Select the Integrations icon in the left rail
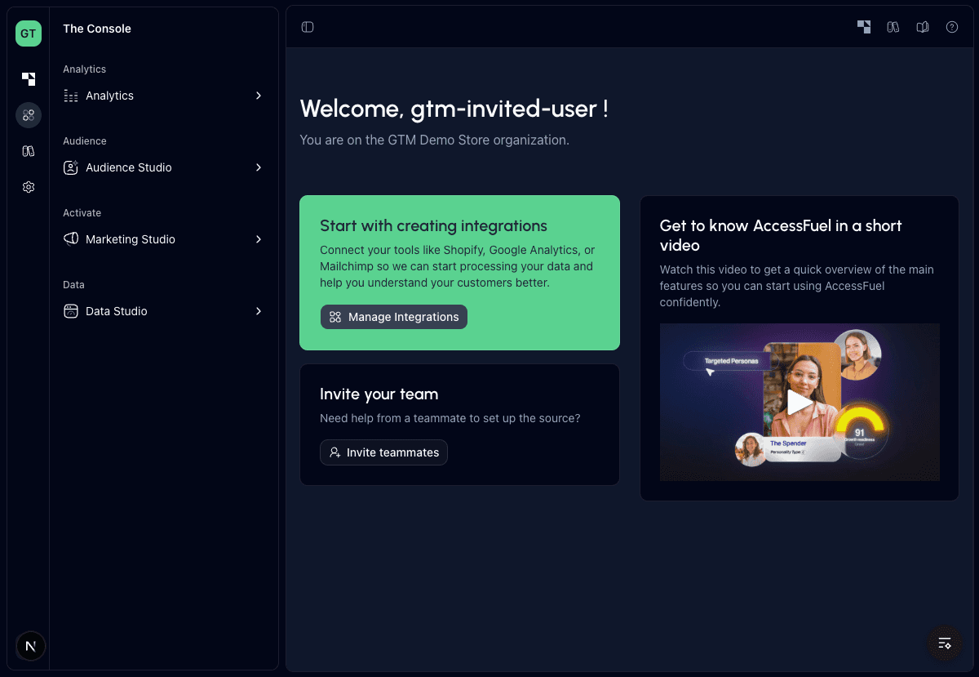Viewport: 979px width, 677px height. click(x=29, y=115)
